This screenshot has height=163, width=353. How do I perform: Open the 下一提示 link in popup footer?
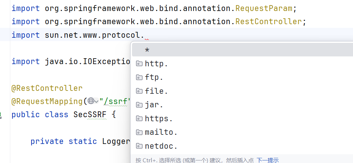tap(268, 160)
